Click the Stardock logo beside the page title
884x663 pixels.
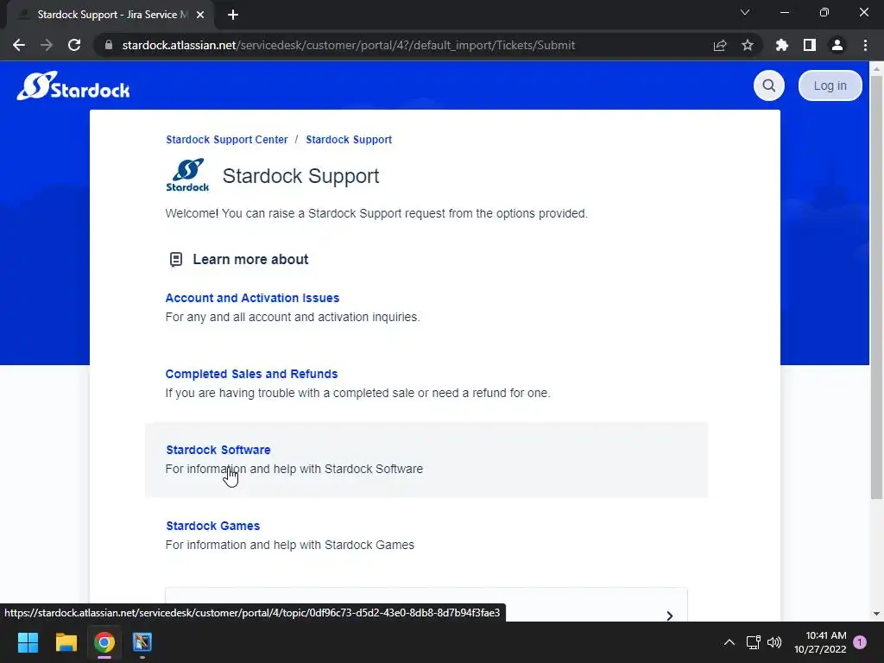coord(187,175)
